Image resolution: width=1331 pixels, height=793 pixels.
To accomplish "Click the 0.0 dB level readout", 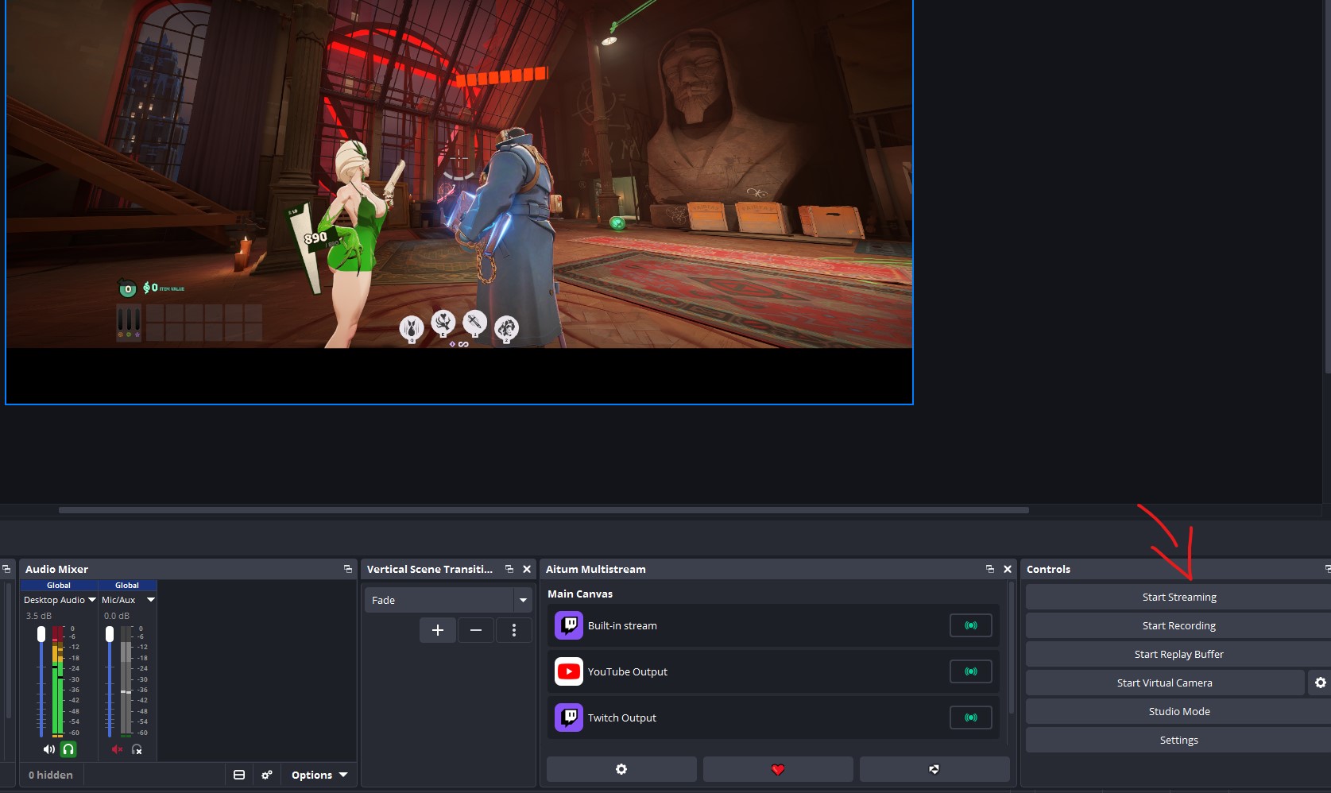I will coord(117,616).
